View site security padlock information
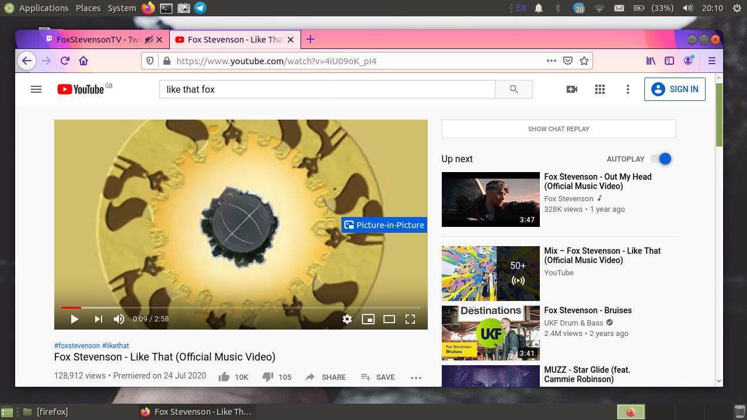This screenshot has height=420, width=747. point(166,61)
